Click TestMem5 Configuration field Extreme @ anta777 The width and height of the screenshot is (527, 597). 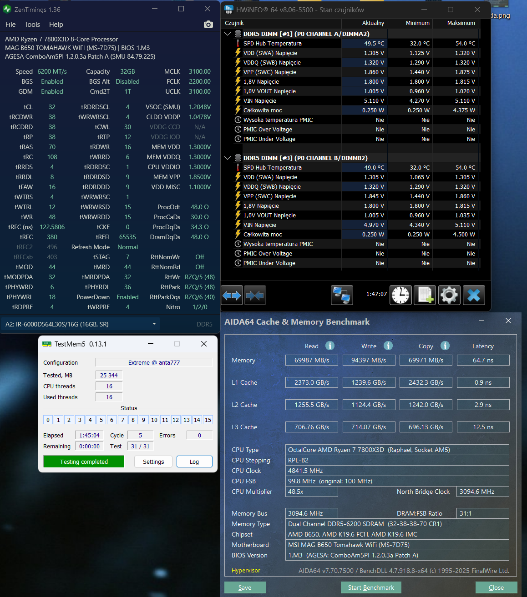[x=154, y=362]
